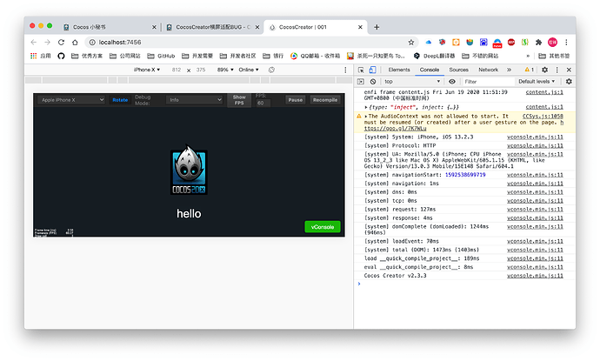
Task: Show hidden bookmarks chevron
Action: coord(528,56)
